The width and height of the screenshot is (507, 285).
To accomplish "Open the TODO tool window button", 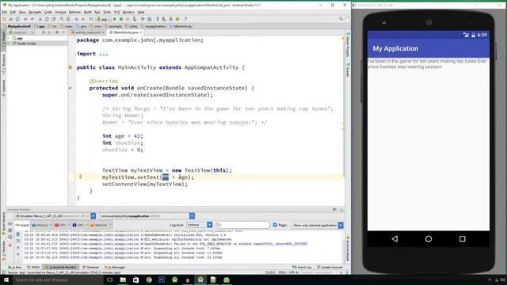I will point(33,268).
